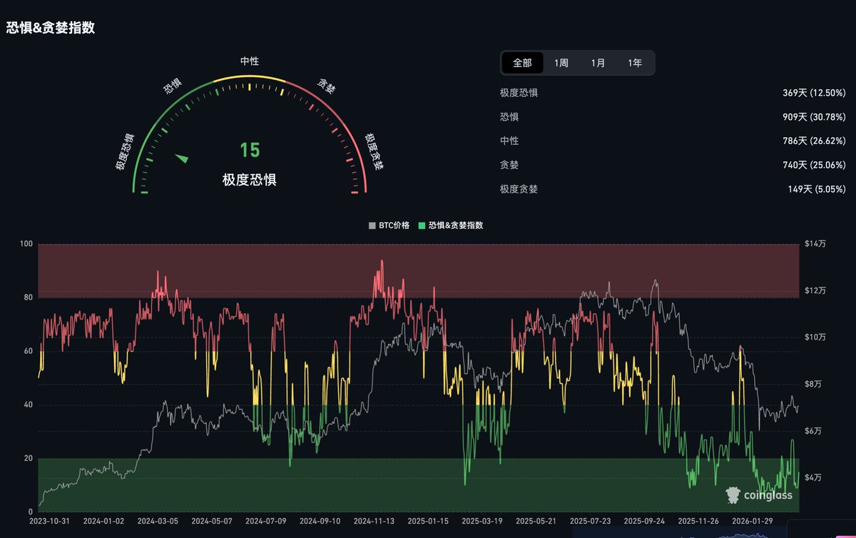Switch to the 1周 time range tab
The image size is (856, 538).
561,63
